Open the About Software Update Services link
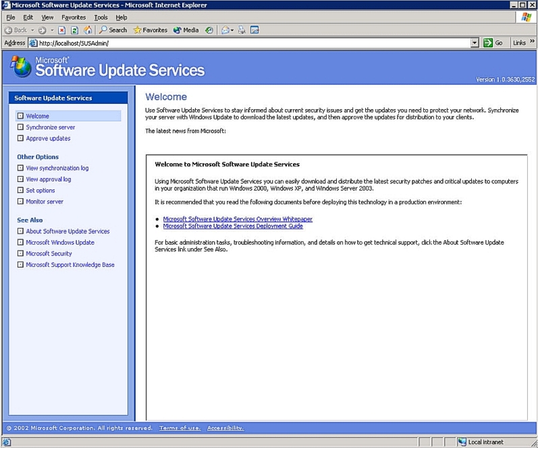 point(68,231)
